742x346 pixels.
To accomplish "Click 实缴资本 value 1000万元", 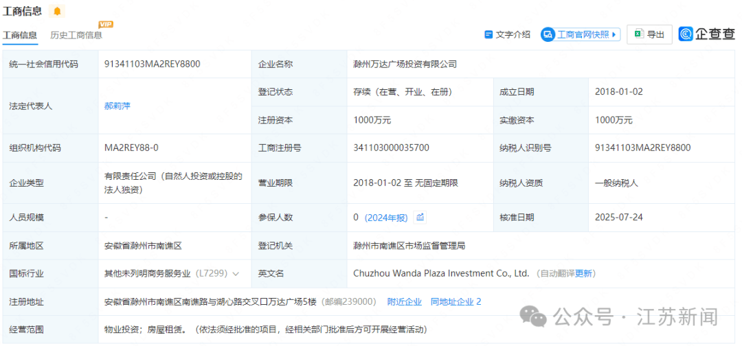I will point(614,120).
